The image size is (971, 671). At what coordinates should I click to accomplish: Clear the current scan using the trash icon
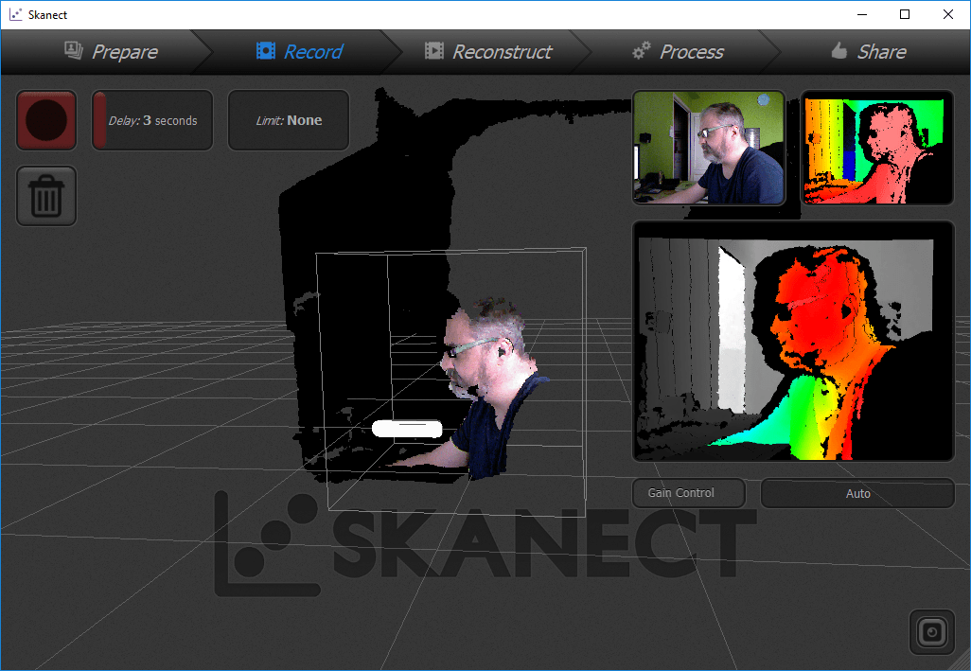tap(45, 196)
